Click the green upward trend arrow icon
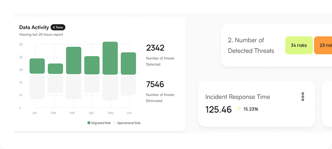The image size is (332, 149). tap(238, 109)
